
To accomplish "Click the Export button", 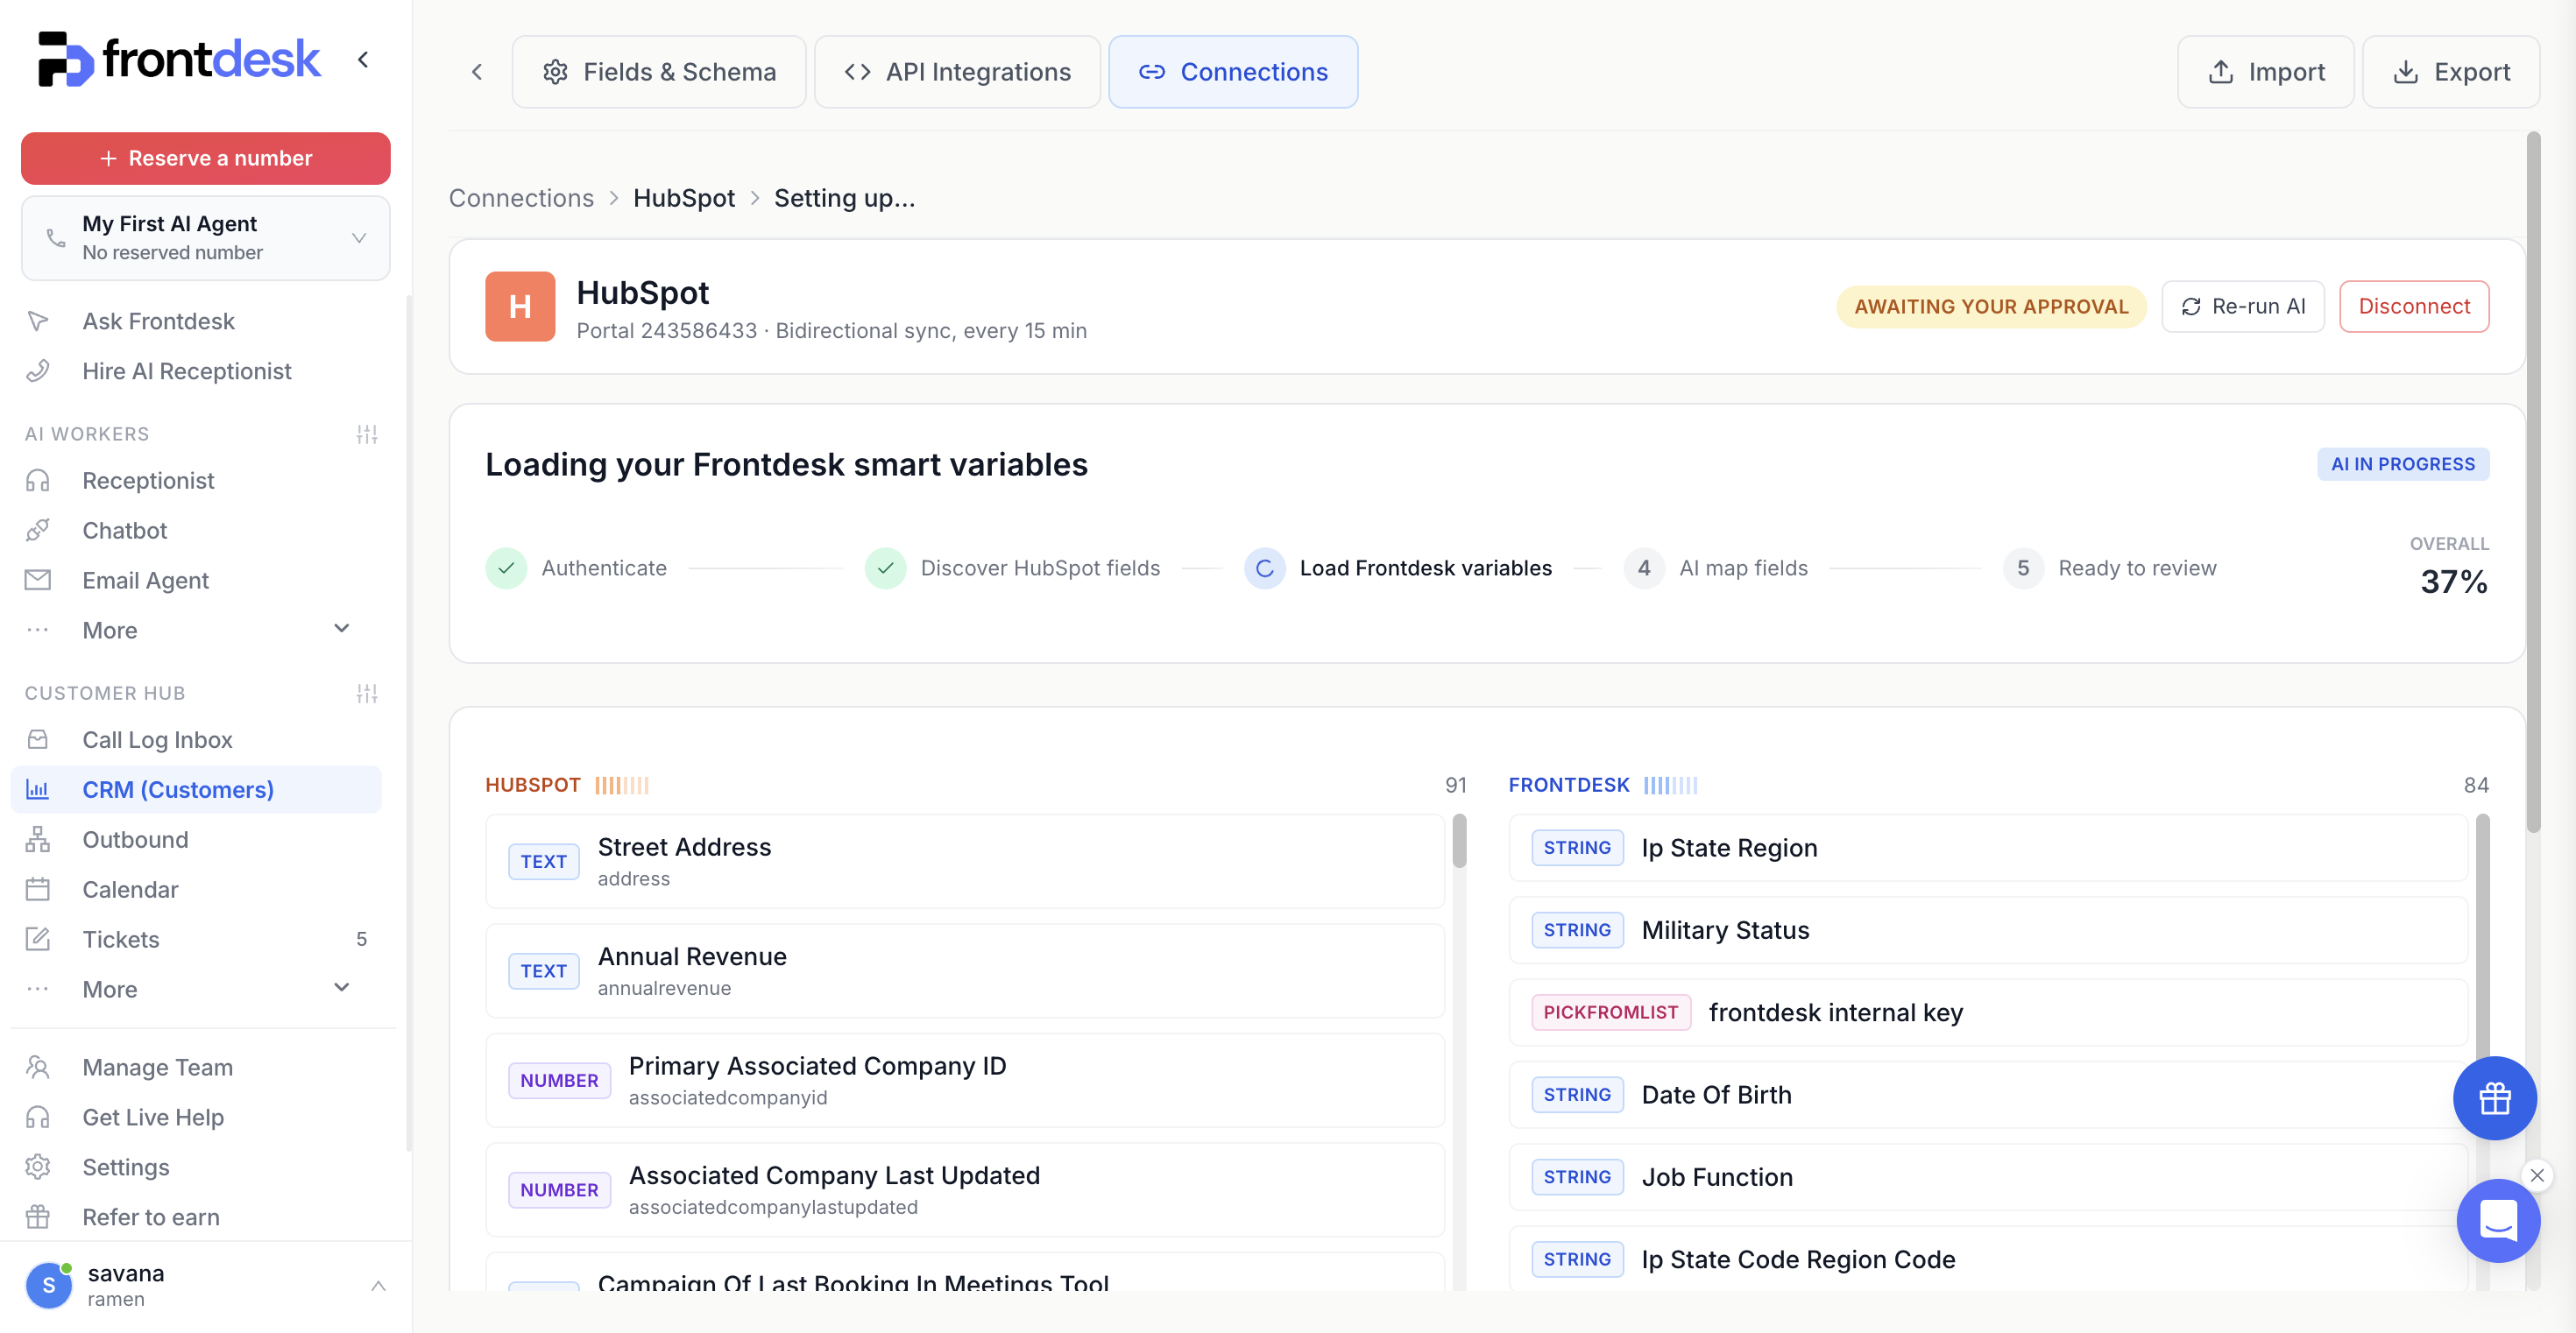I will pyautogui.click(x=2451, y=72).
